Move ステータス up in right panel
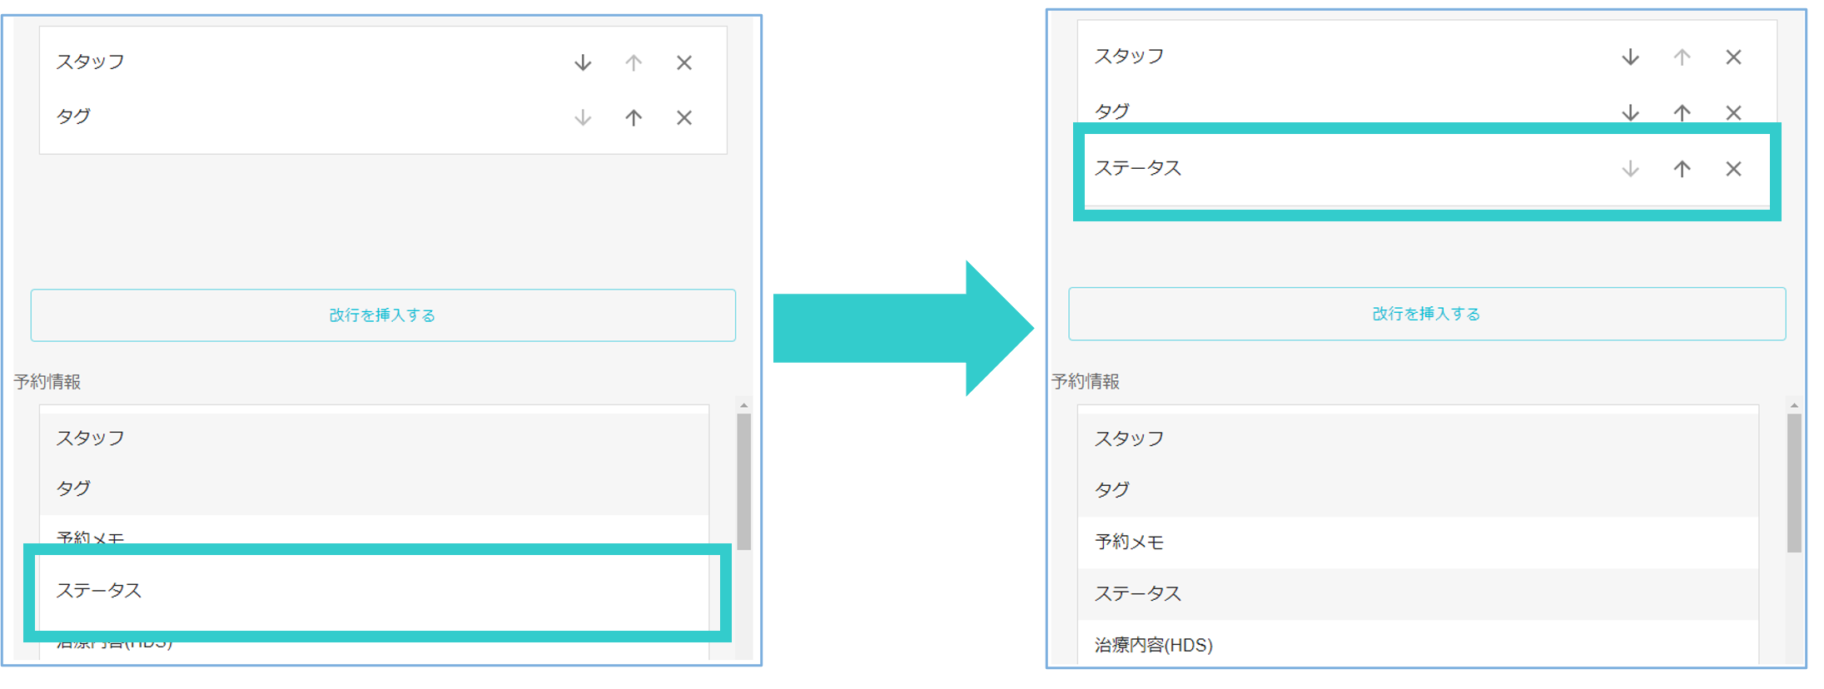This screenshot has width=1824, height=689. pos(1682,169)
